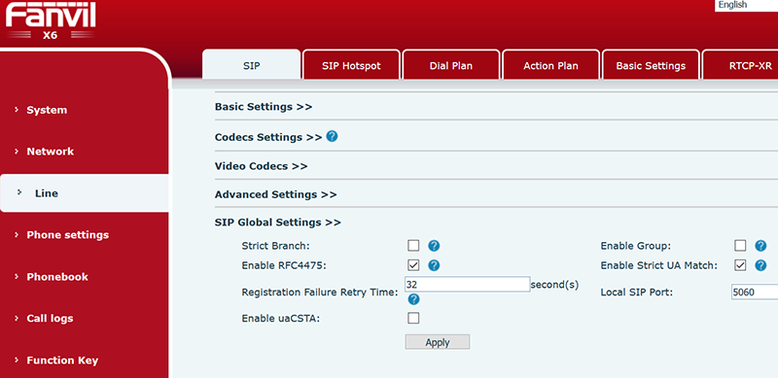Switch to the Basic Settings tab
This screenshot has width=778, height=378.
tap(651, 65)
